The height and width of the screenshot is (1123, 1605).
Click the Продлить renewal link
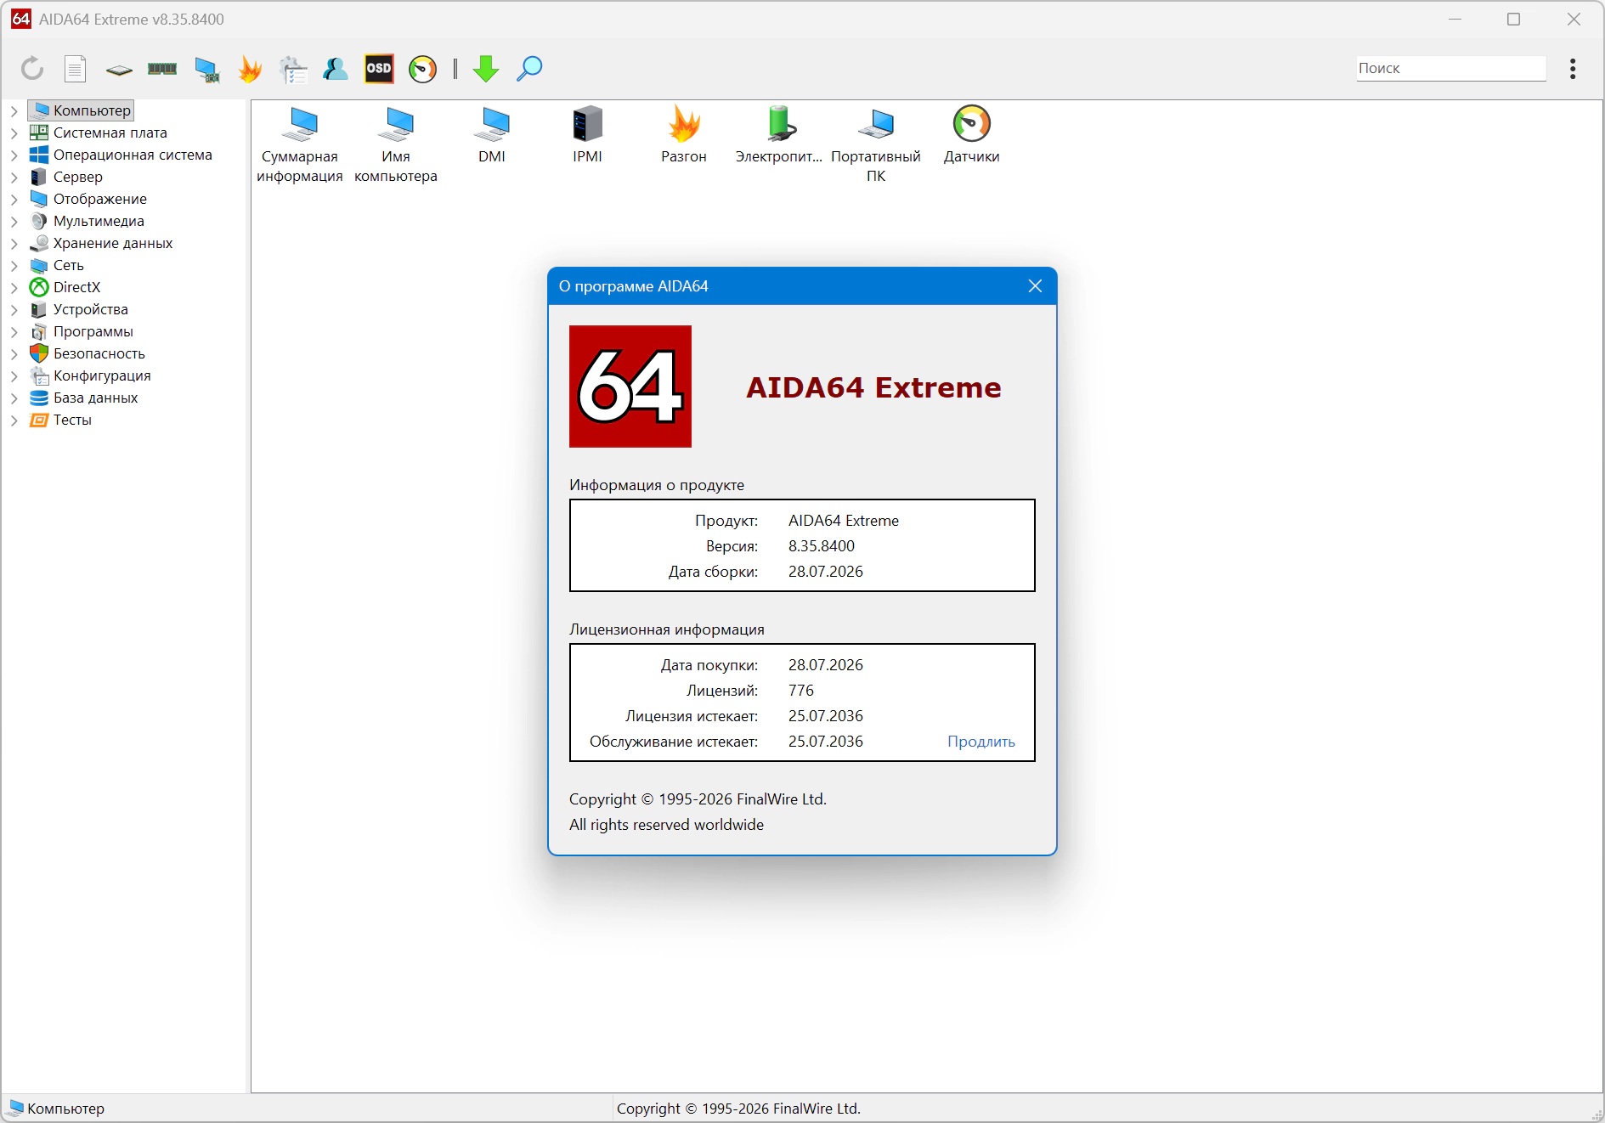point(981,742)
